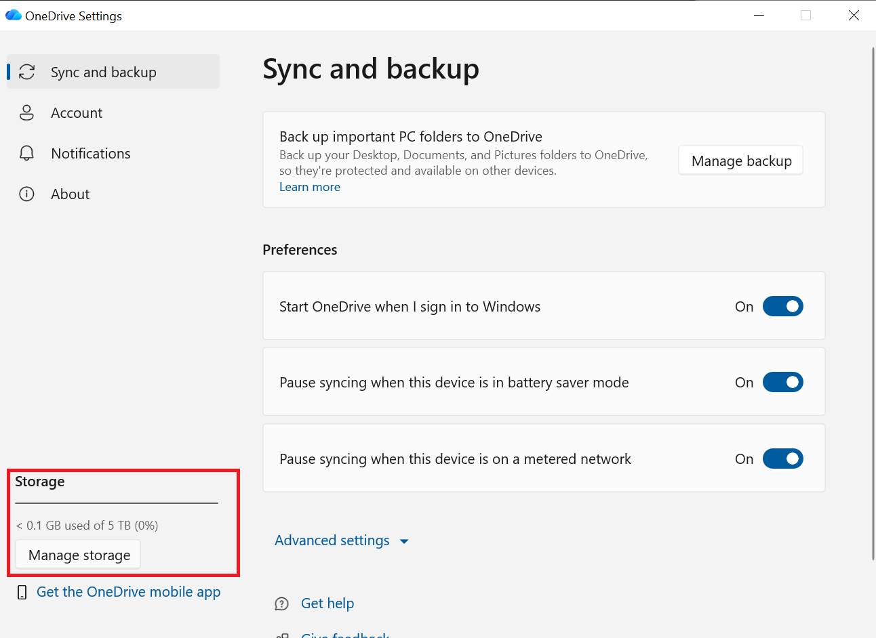Screen dimensions: 876x638
Task: Click the Notifications bell icon
Action: coord(26,153)
